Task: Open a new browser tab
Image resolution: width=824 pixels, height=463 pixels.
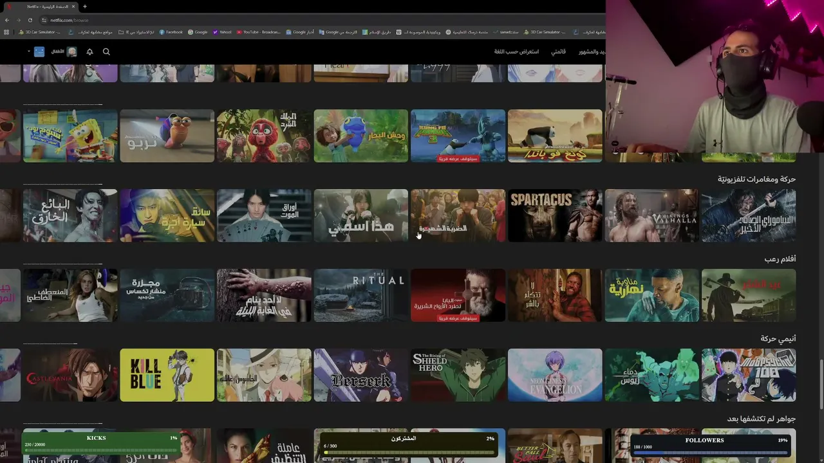Action: click(84, 6)
